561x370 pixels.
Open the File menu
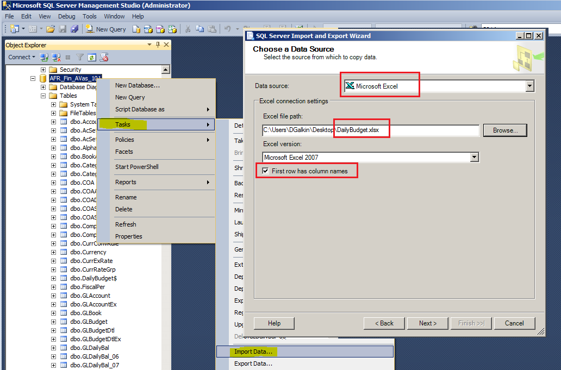9,16
